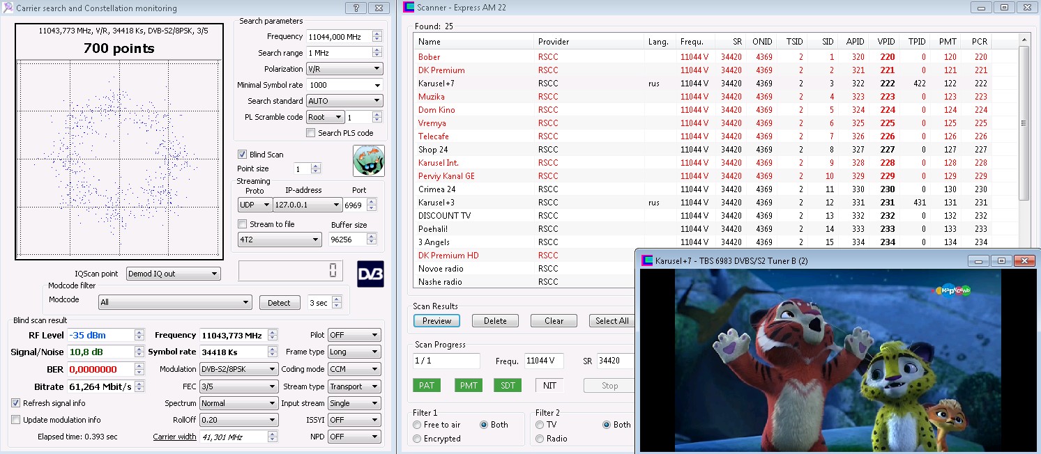Open the Pilot OFF dropdown
Image resolution: width=1041 pixels, height=454 pixels.
tap(354, 335)
